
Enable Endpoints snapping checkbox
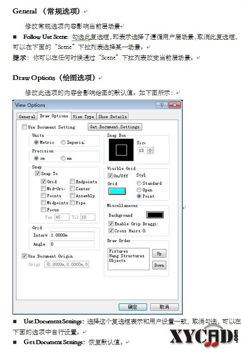coord(72,181)
